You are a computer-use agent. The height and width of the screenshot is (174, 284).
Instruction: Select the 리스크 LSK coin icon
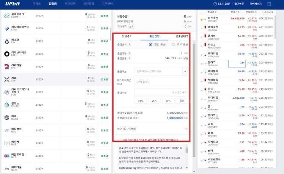[x=7, y=41]
